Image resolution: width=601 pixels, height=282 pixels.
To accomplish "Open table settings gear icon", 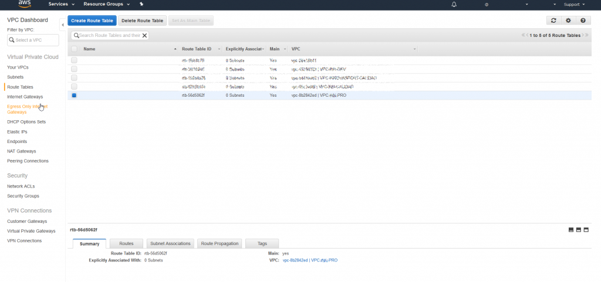I will 568,21.
